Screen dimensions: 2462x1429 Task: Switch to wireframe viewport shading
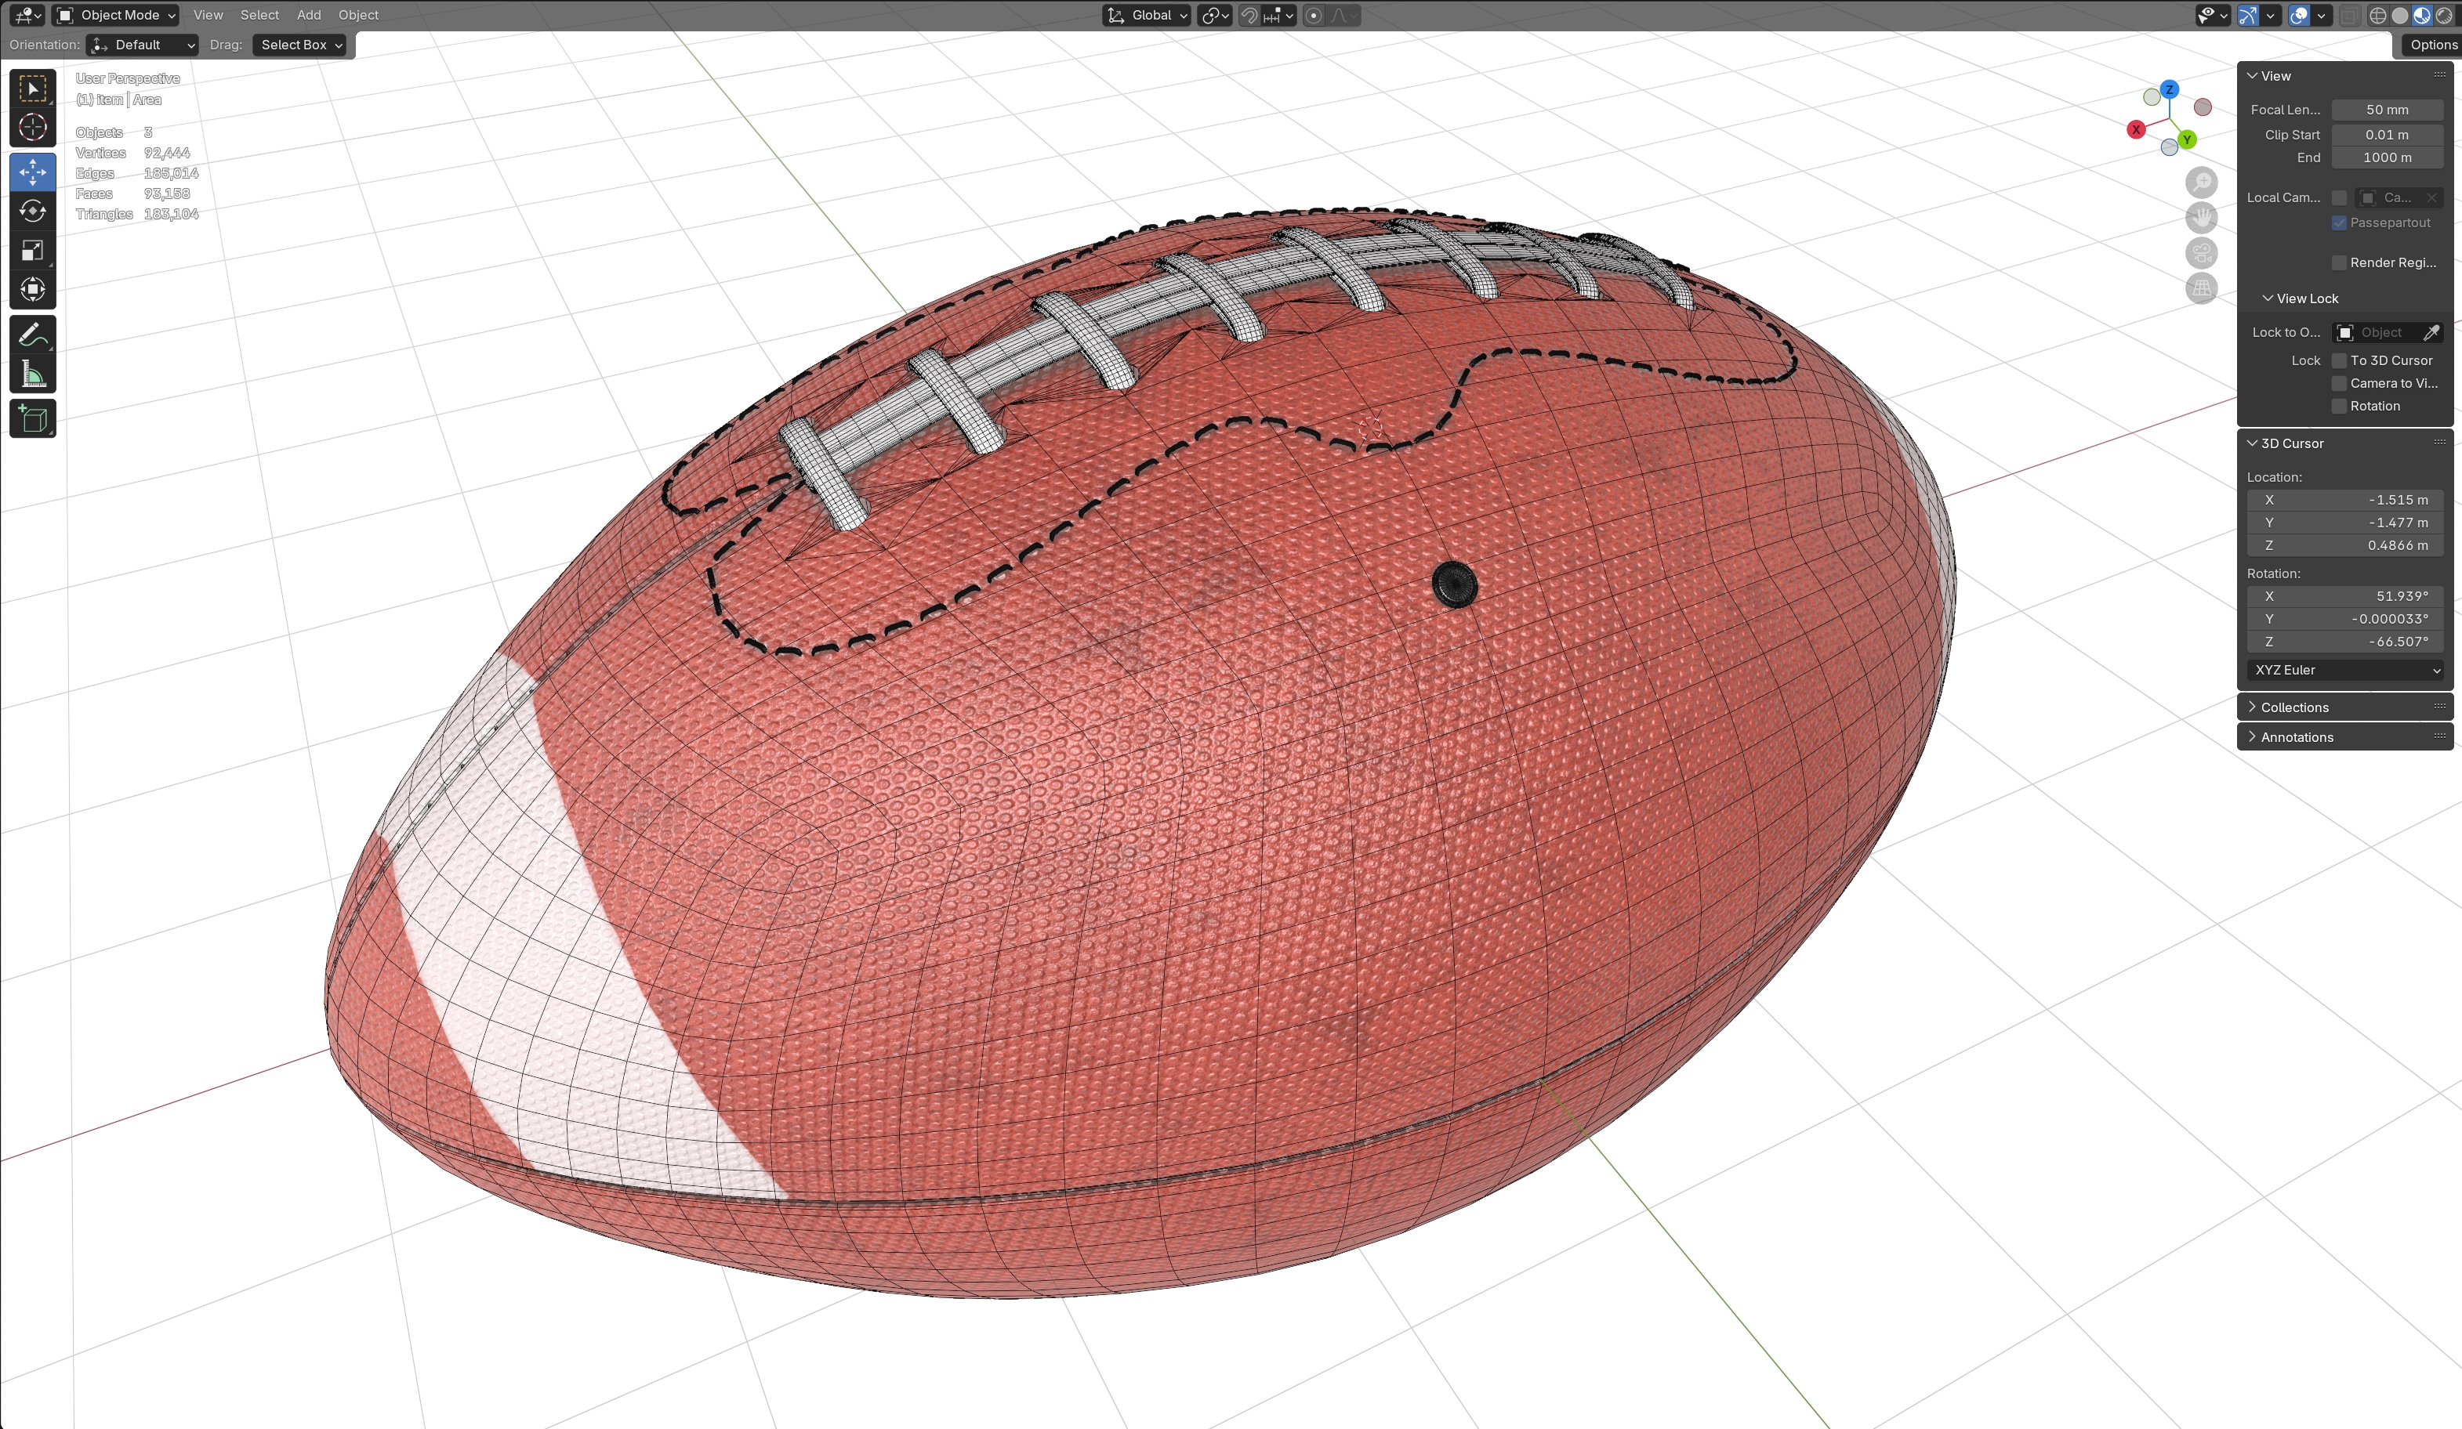pyautogui.click(x=2378, y=16)
